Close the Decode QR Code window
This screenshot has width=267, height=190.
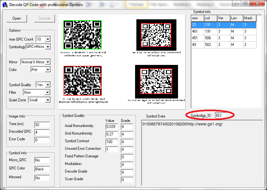pos(257,3)
